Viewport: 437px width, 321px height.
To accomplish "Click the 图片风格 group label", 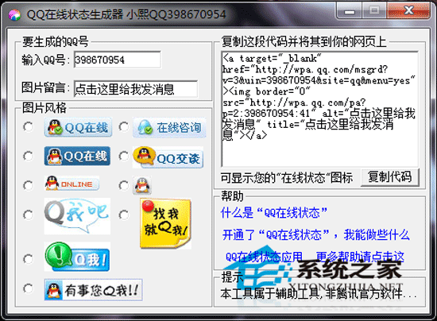I will (x=44, y=107).
